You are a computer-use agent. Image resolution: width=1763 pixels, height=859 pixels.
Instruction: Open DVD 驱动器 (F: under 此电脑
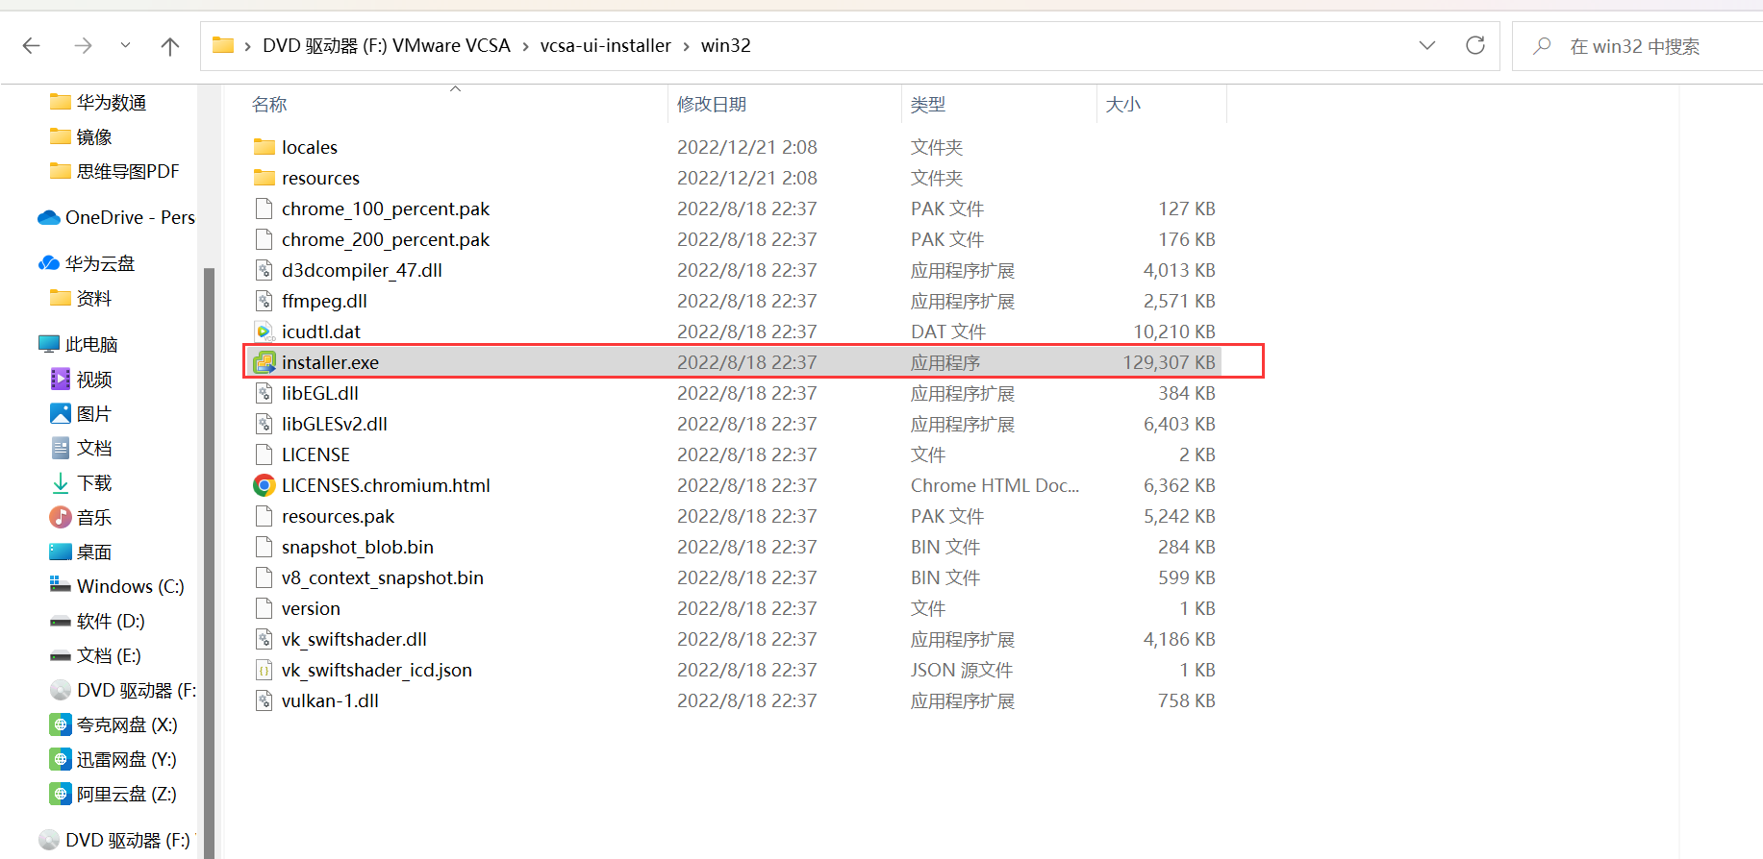[136, 690]
